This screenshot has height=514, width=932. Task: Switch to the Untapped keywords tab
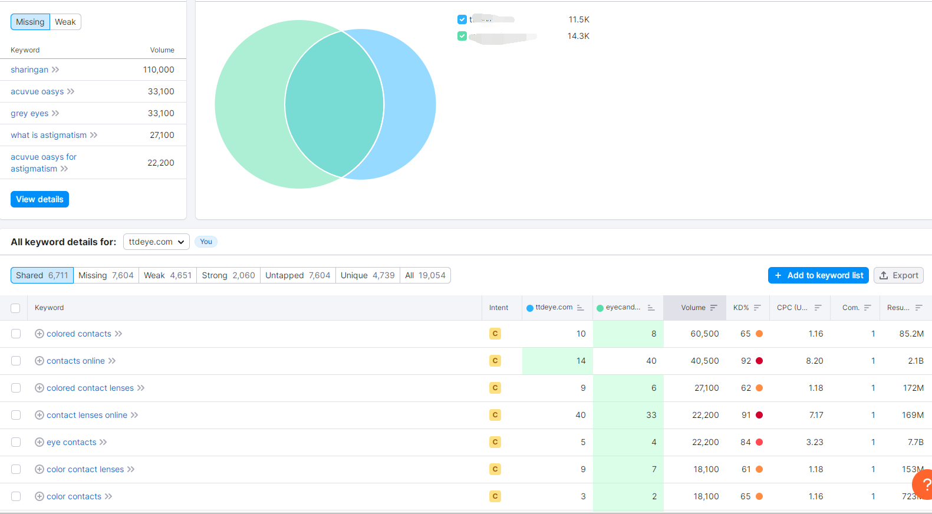(298, 275)
